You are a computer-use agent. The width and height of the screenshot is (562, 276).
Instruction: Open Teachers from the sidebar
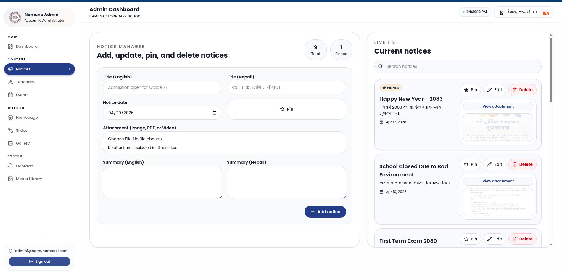coord(25,82)
